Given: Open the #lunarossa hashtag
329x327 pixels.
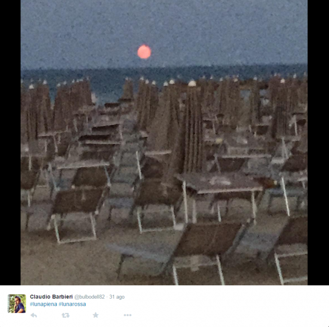Looking at the screenshot, I should (72, 304).
